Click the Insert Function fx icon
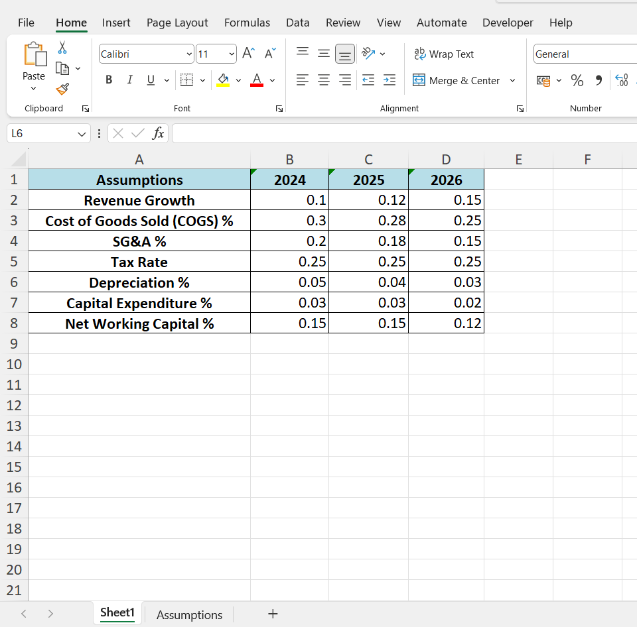Screen dimensions: 637x627 (x=158, y=133)
